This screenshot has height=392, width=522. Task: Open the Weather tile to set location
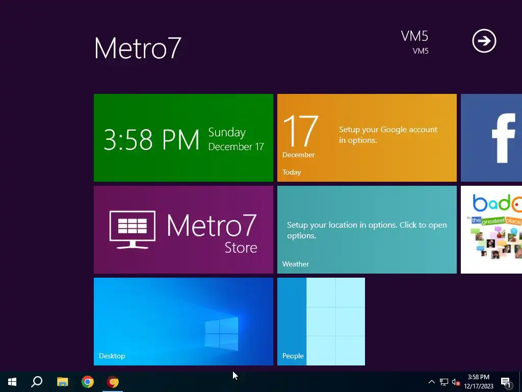pyautogui.click(x=367, y=230)
